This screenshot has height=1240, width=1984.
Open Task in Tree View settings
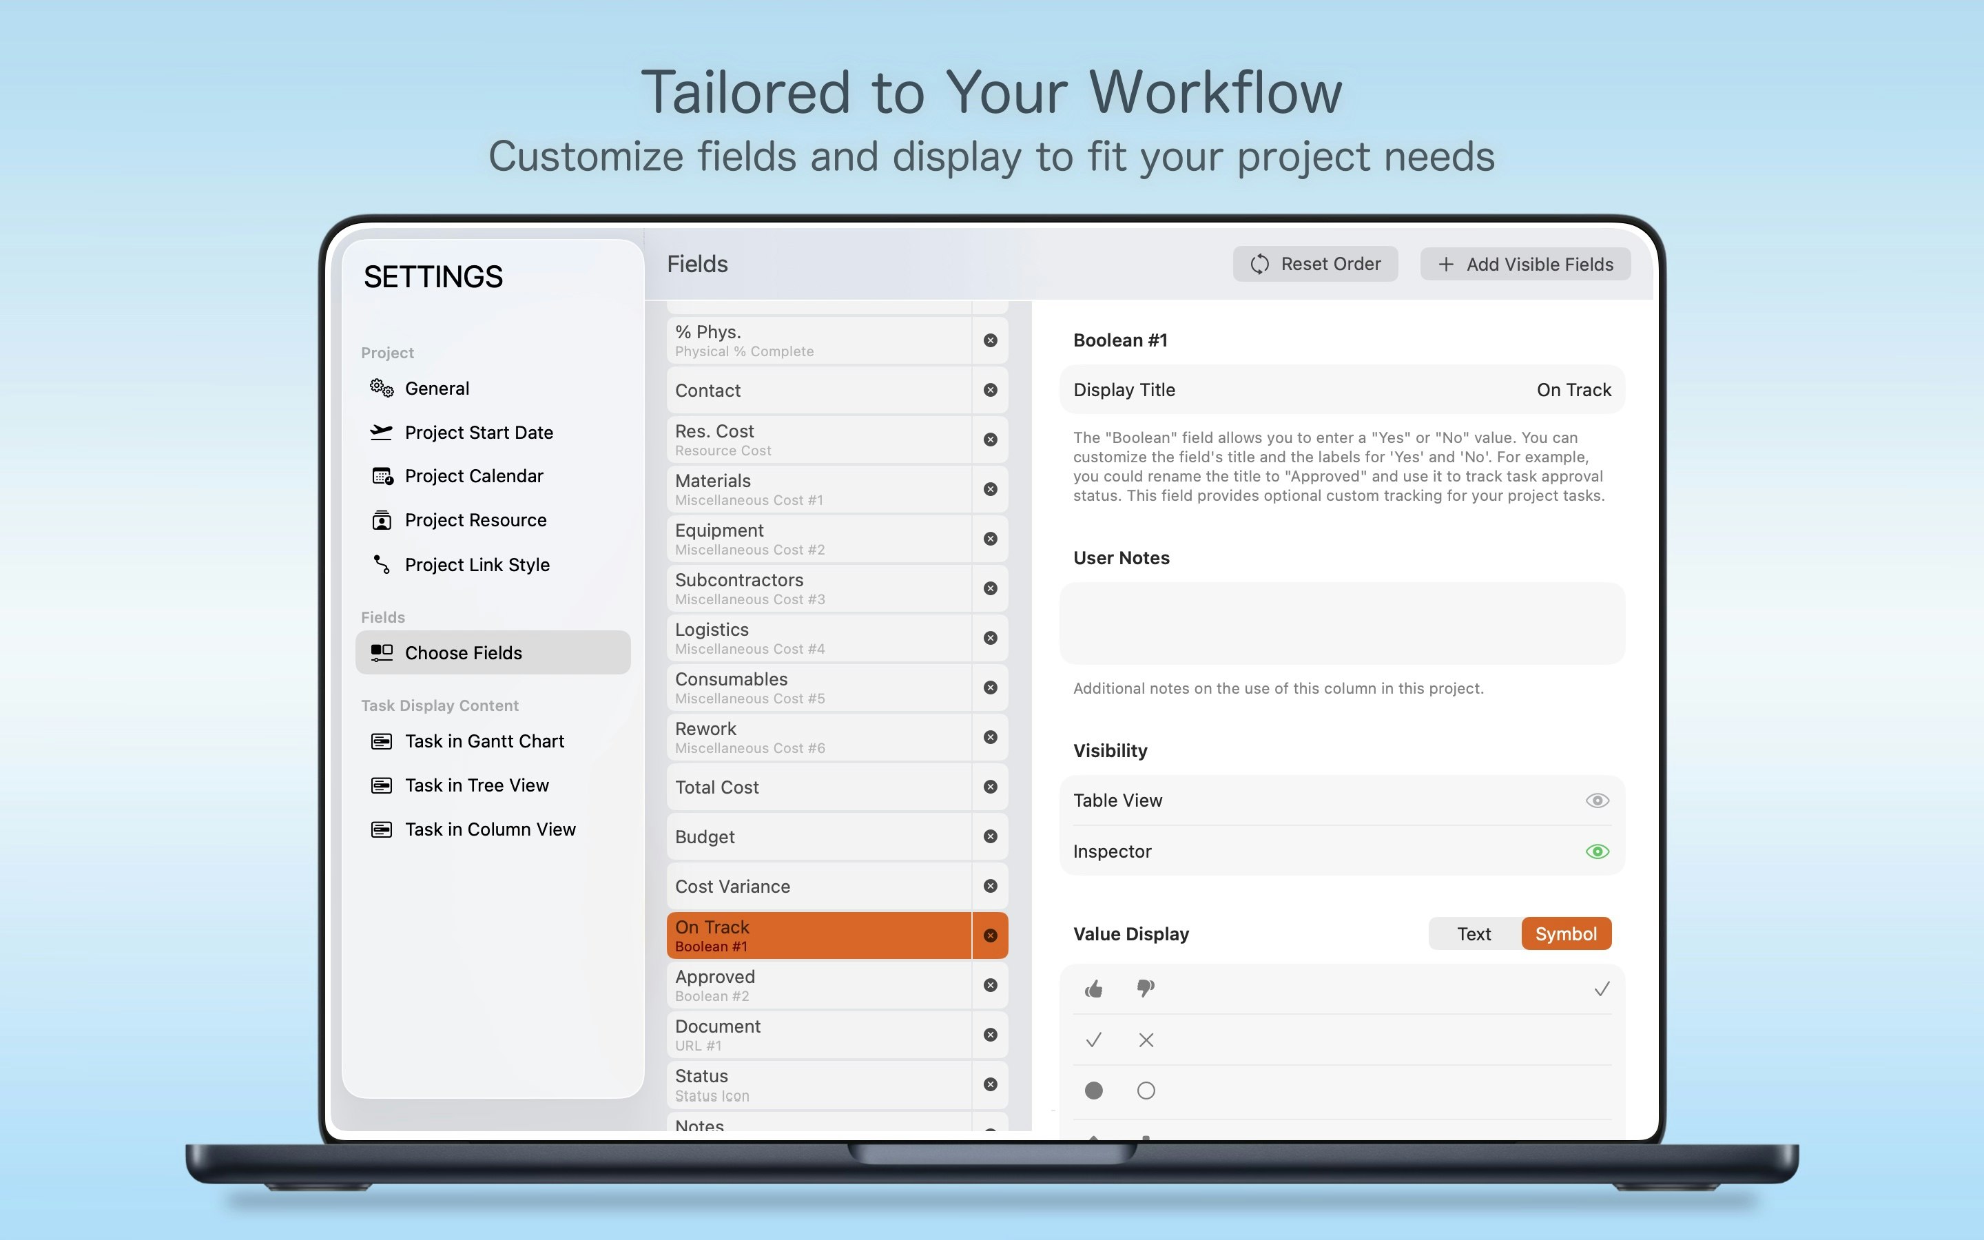click(x=476, y=785)
